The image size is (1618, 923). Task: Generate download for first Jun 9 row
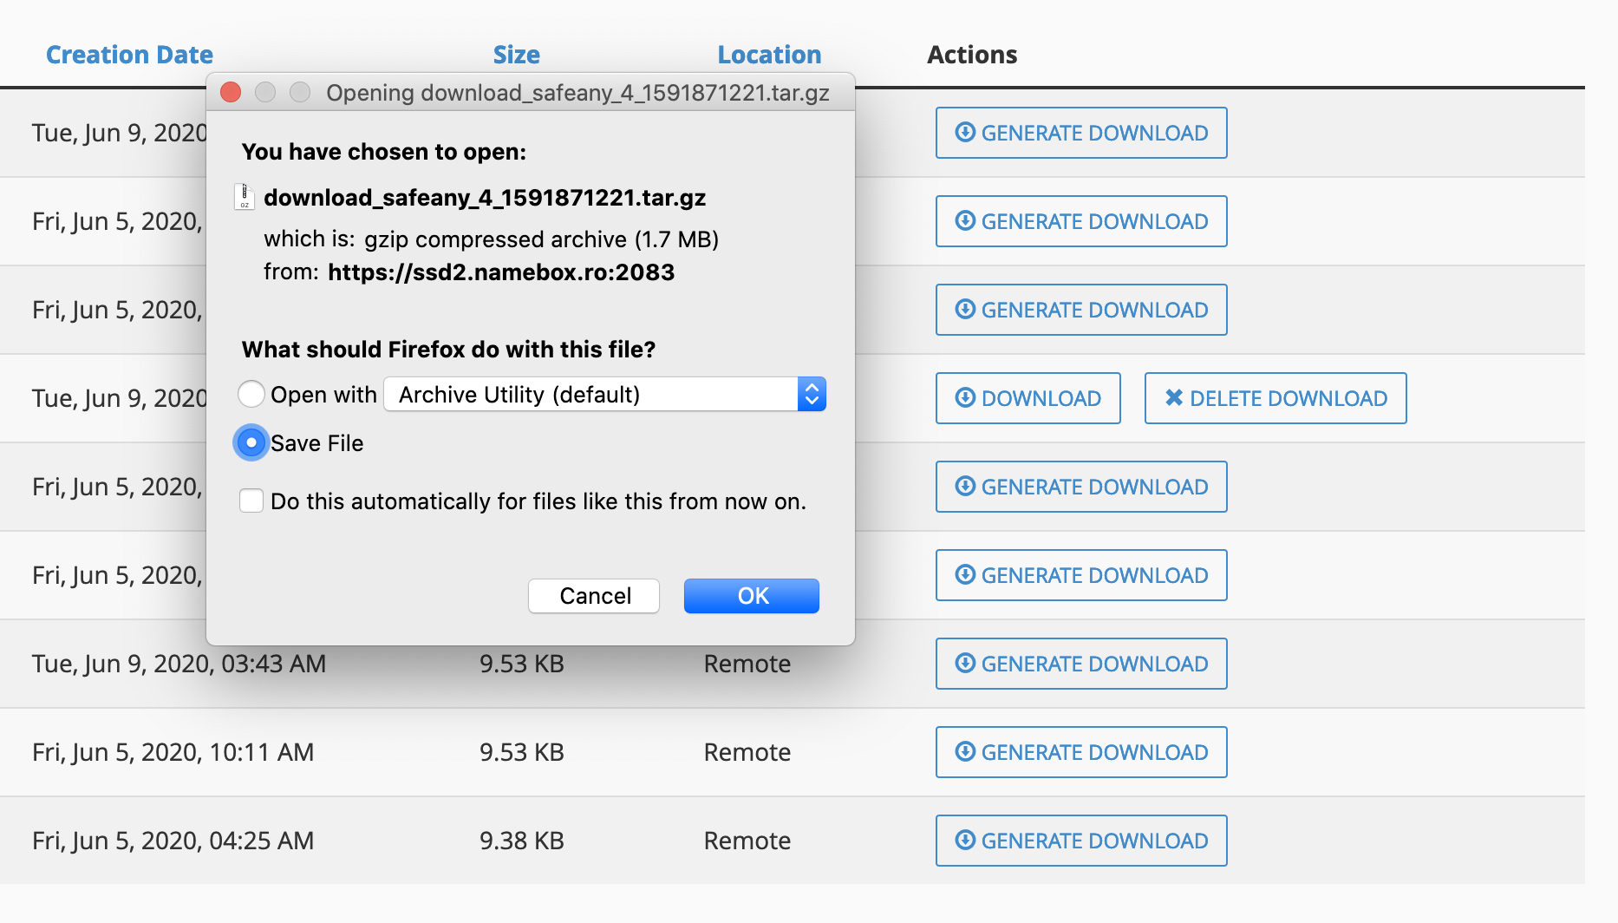(1081, 133)
